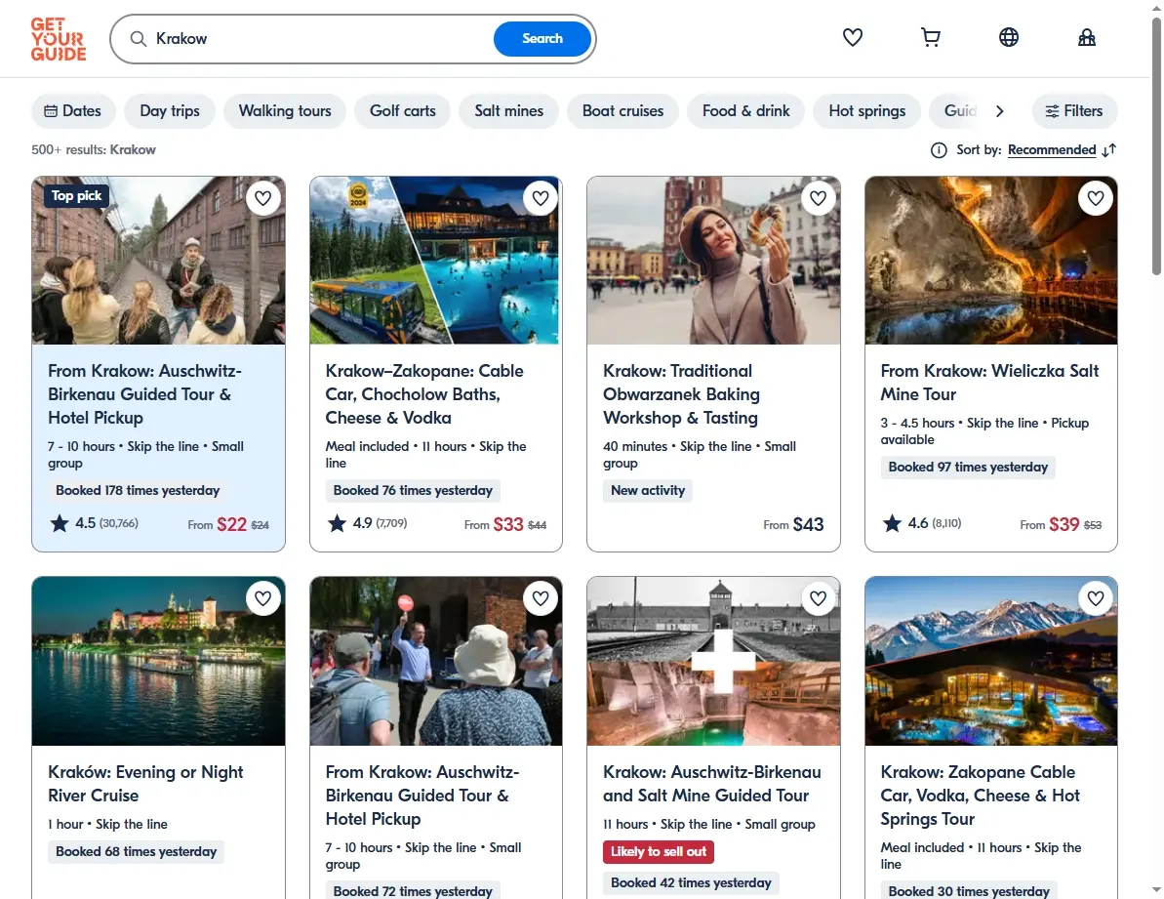Click the '500+ results: Krakow' text
This screenshot has width=1164, height=899.
click(x=94, y=150)
